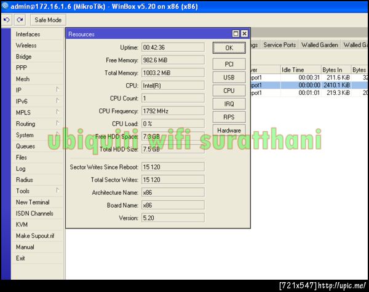Click the RPS button
The height and width of the screenshot is (292, 369).
pyautogui.click(x=229, y=117)
